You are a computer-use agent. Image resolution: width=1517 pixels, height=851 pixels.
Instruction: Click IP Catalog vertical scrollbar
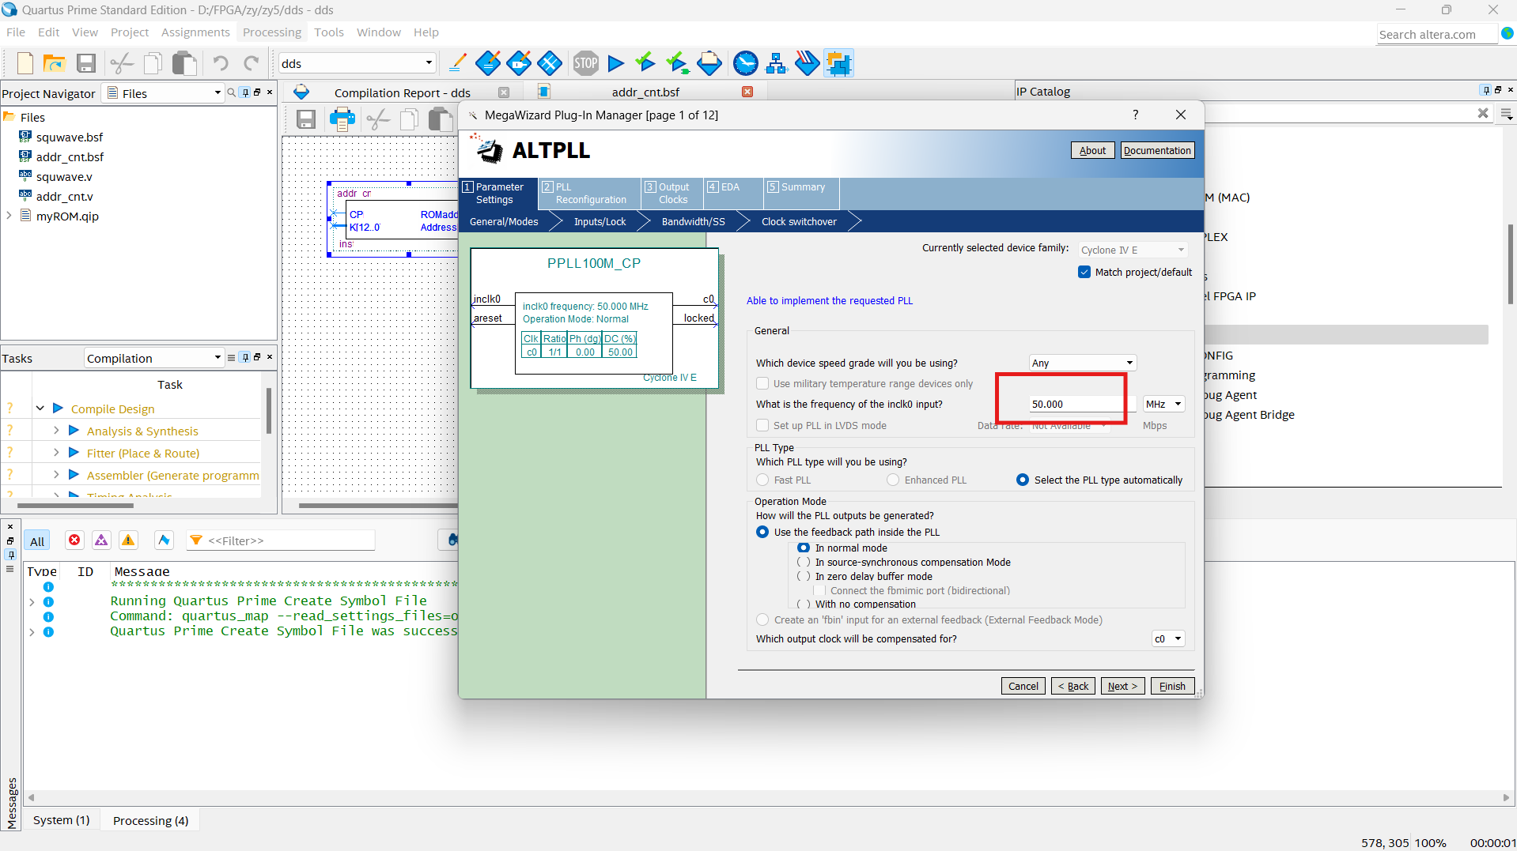(x=1510, y=265)
